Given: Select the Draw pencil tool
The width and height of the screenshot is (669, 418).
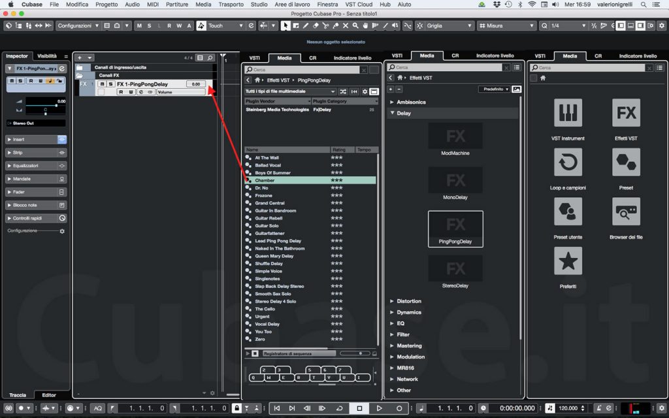Looking at the screenshot, I should click(306, 25).
